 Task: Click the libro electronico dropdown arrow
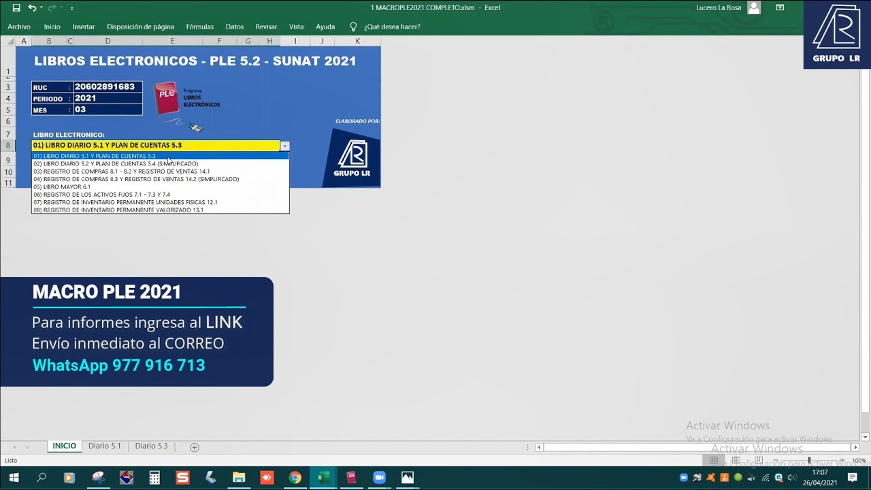[x=284, y=146]
